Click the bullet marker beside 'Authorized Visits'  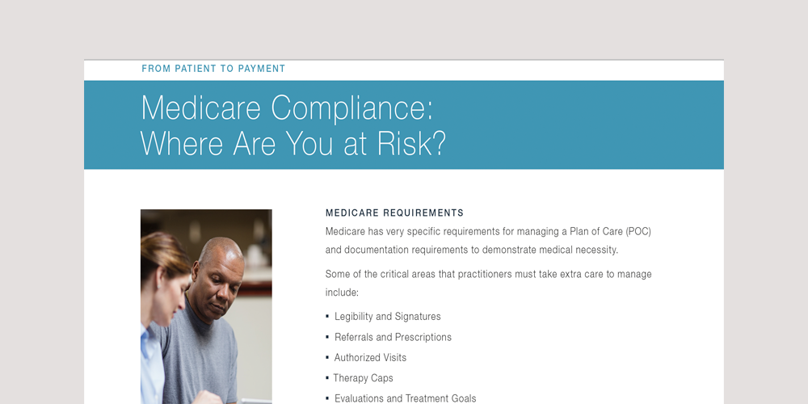pos(327,358)
